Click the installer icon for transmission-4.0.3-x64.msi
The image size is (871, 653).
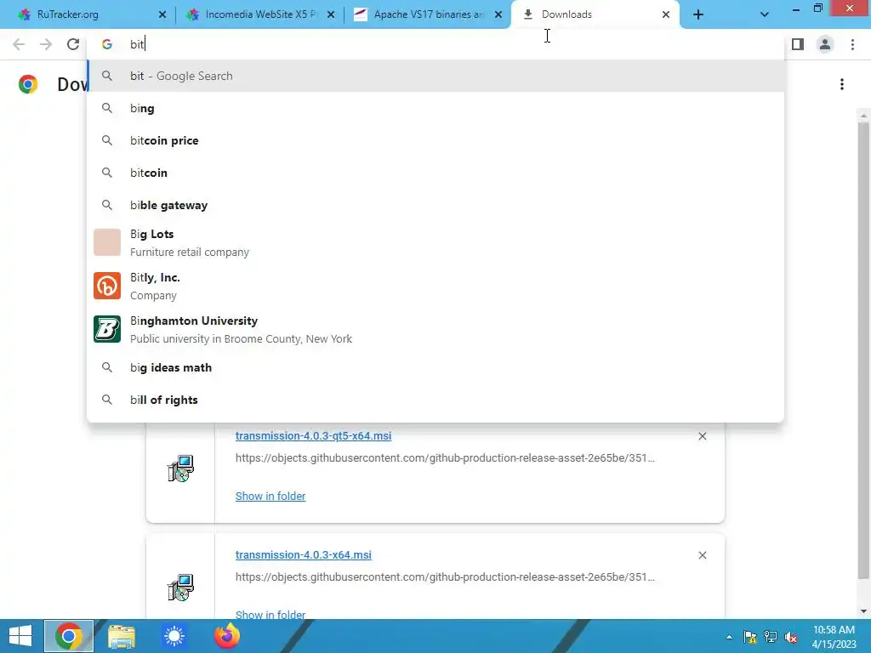[x=180, y=587]
